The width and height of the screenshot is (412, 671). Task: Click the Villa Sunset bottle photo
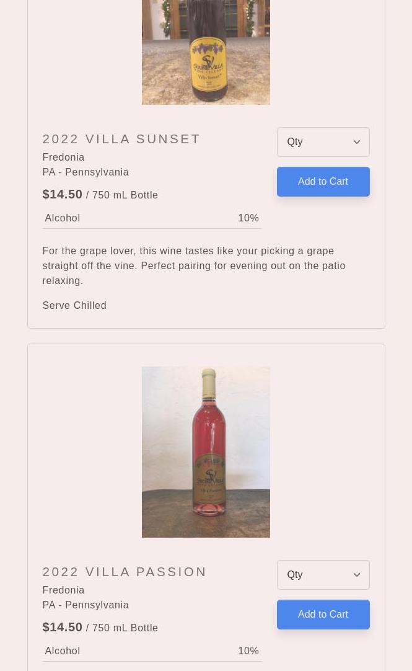tap(206, 52)
